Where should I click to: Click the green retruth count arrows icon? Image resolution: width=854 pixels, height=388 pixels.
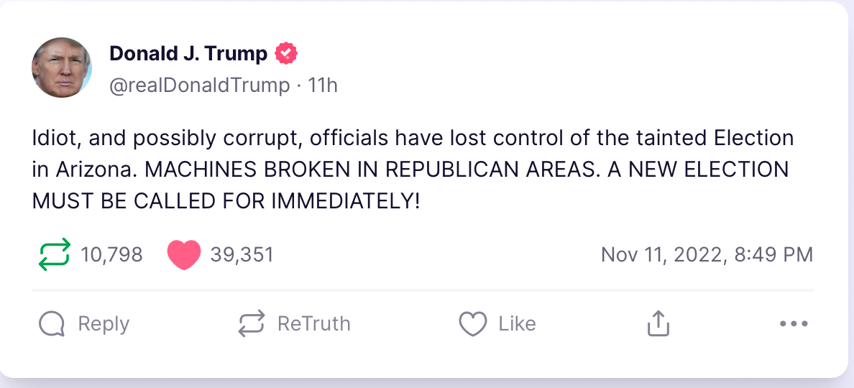(x=53, y=254)
